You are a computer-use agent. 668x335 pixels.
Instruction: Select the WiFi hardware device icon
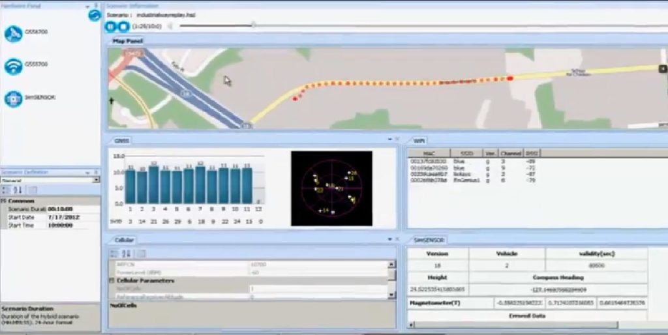(13, 66)
